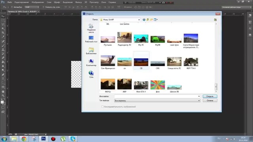Expand the Имя файла dropdown arrow
253x142 pixels.
[199, 96]
